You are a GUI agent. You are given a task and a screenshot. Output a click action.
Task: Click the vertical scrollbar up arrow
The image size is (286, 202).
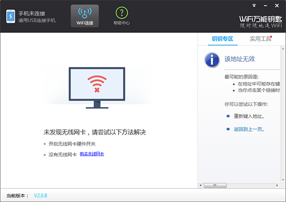tap(283, 49)
